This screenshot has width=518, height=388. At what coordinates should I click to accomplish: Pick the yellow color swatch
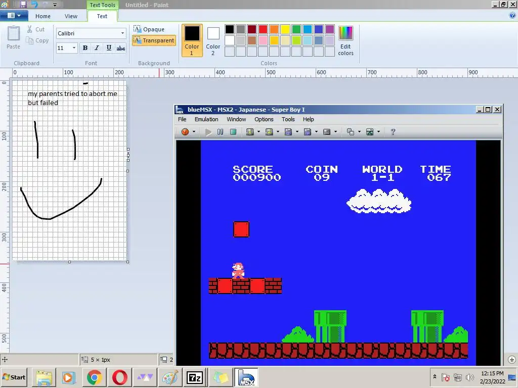(x=285, y=29)
